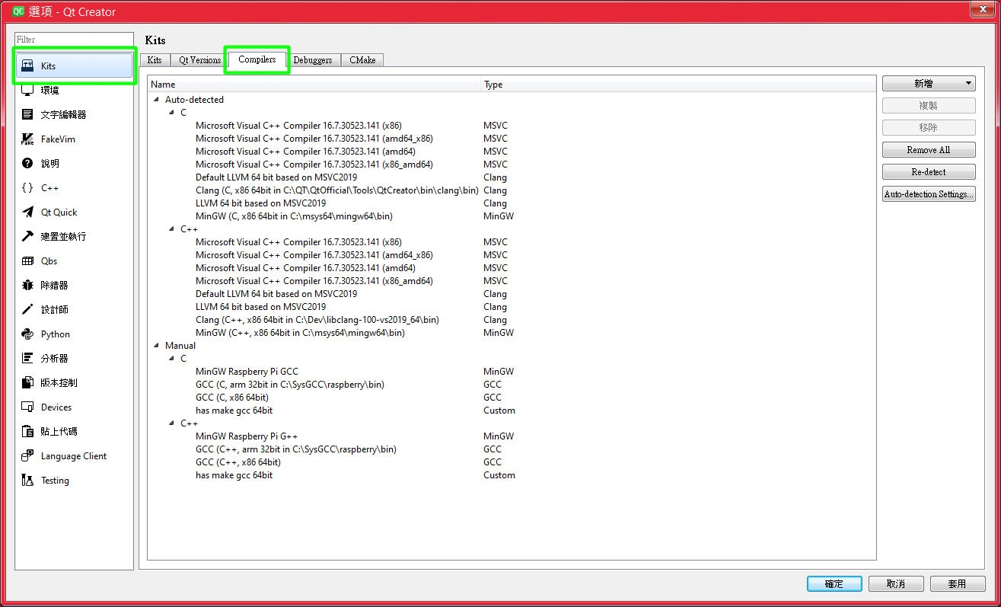The width and height of the screenshot is (1001, 607).
Task: Click the Re-detect button
Action: tap(929, 172)
